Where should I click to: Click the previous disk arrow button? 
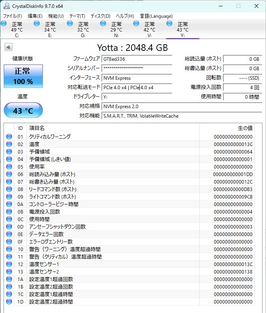click(8, 47)
